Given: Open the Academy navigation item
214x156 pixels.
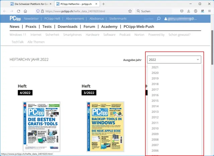Looking at the screenshot, I should (109, 27).
